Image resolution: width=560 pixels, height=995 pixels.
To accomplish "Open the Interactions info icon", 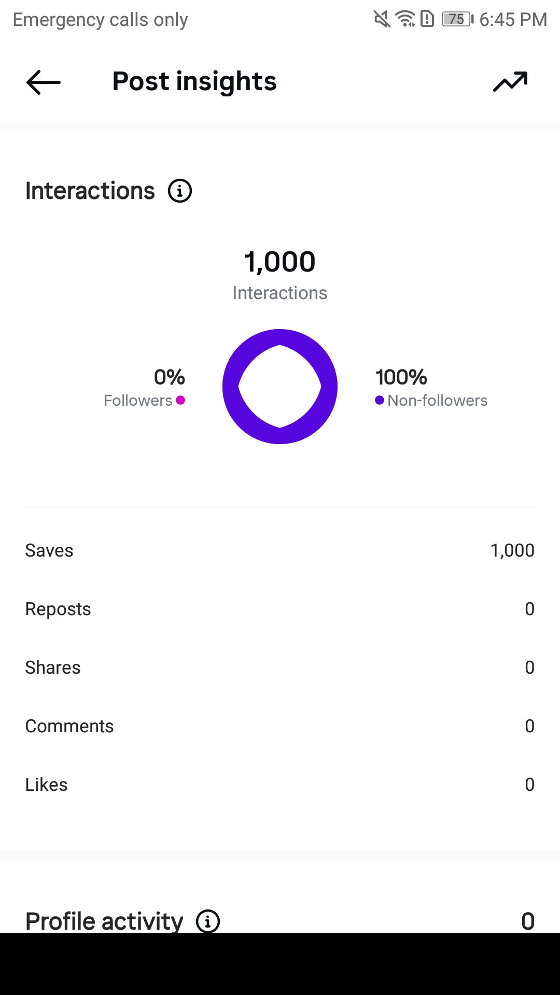I will (180, 191).
